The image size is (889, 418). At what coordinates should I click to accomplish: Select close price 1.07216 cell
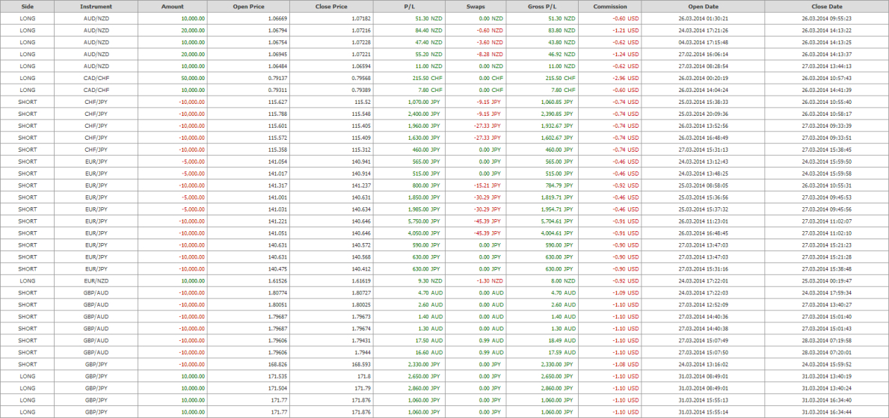point(331,31)
